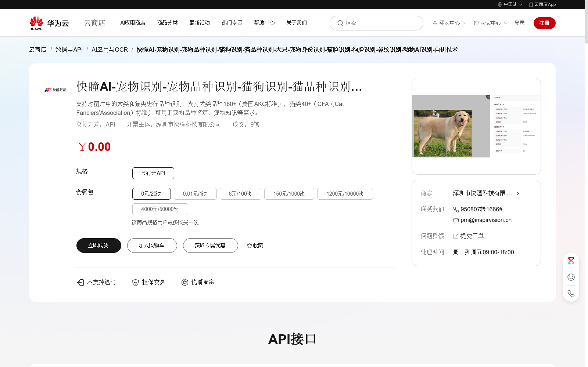
Task: Click the globe icon for 中国站
Action: click(x=500, y=4)
